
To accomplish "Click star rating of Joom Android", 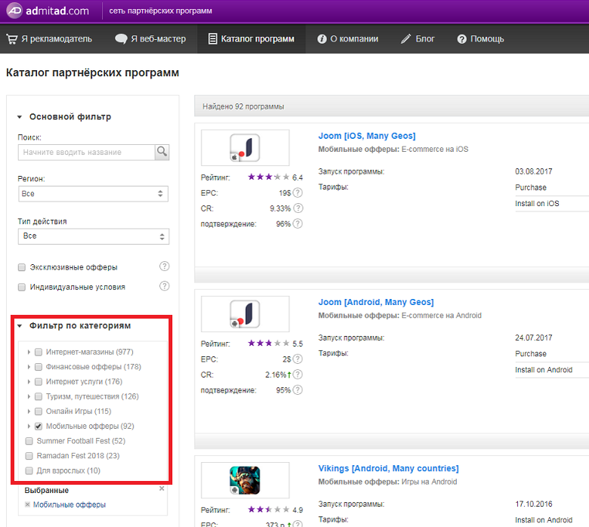I will pyautogui.click(x=269, y=344).
